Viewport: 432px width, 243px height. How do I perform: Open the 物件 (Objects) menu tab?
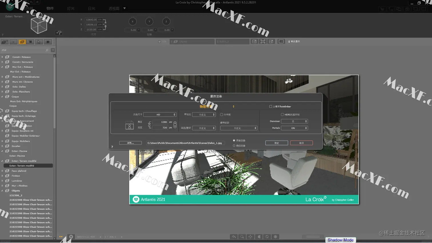(x=50, y=8)
